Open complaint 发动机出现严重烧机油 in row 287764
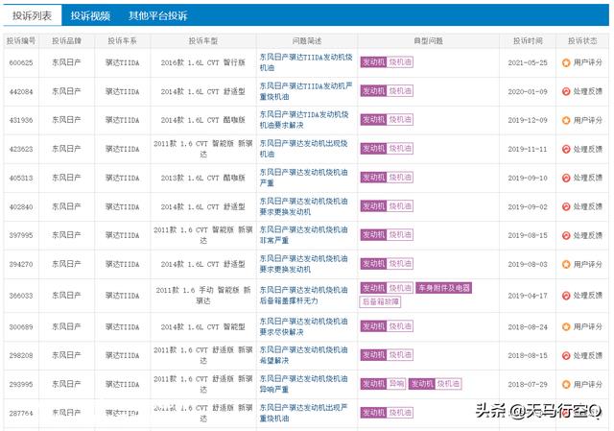Screen dimensions: 614x431 (x=303, y=413)
